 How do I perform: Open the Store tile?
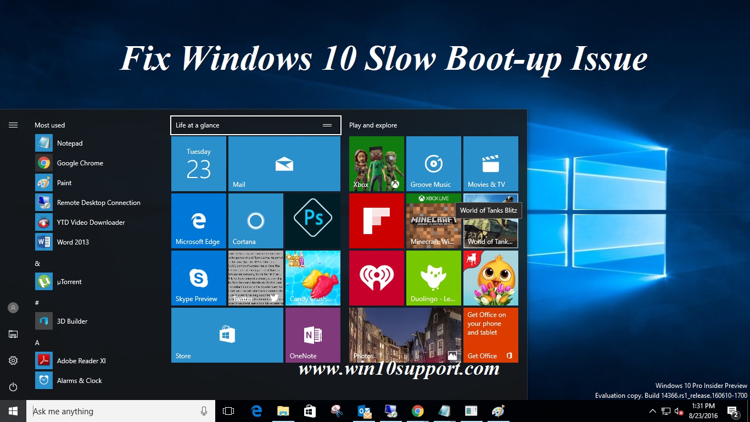click(227, 335)
